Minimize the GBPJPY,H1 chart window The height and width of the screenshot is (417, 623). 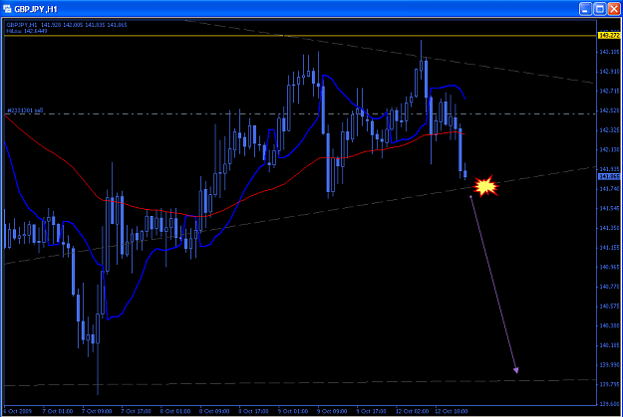(x=586, y=9)
